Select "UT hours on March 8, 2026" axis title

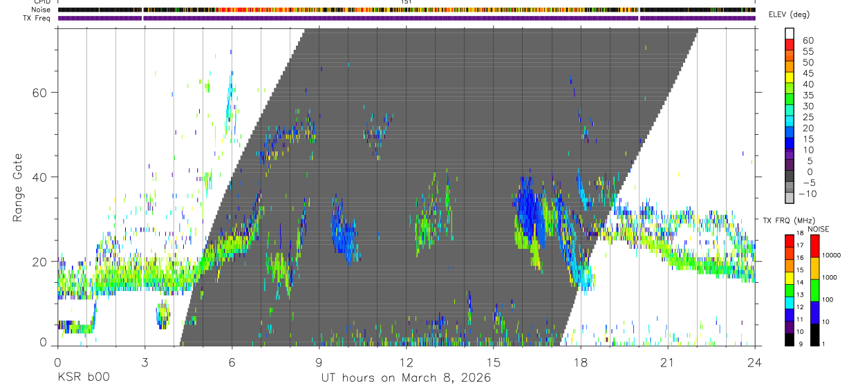point(406,377)
